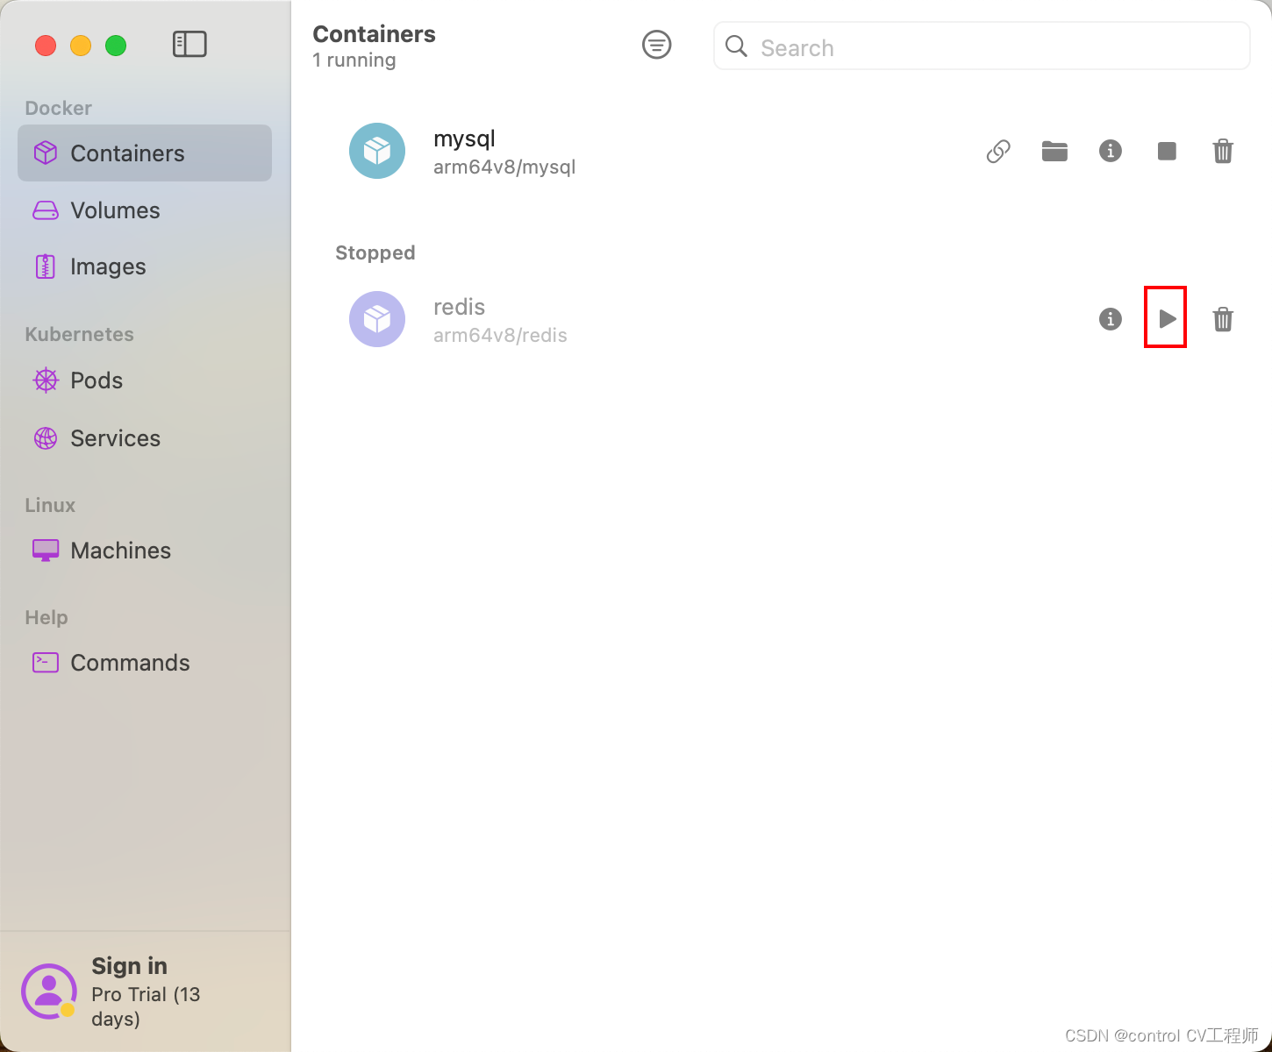Screen dimensions: 1272x1052
Task: Zoom the window with green button
Action: pyautogui.click(x=116, y=45)
